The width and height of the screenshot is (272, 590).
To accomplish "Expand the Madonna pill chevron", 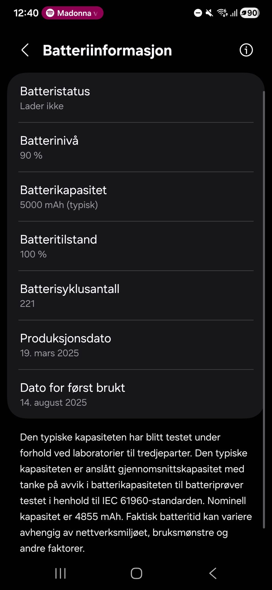I will (95, 13).
